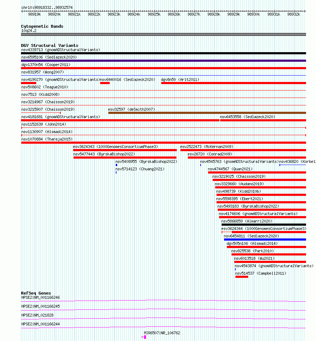Click nsv5866859 (Almarri2020) label
Image resolution: width=316 pixels, height=341 pixels.
pyautogui.click(x=247, y=221)
